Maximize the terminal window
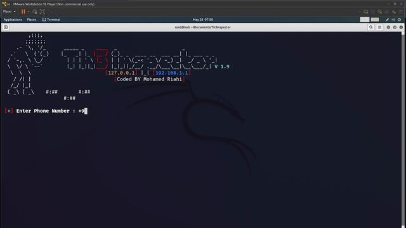406x228 pixels. click(395, 27)
